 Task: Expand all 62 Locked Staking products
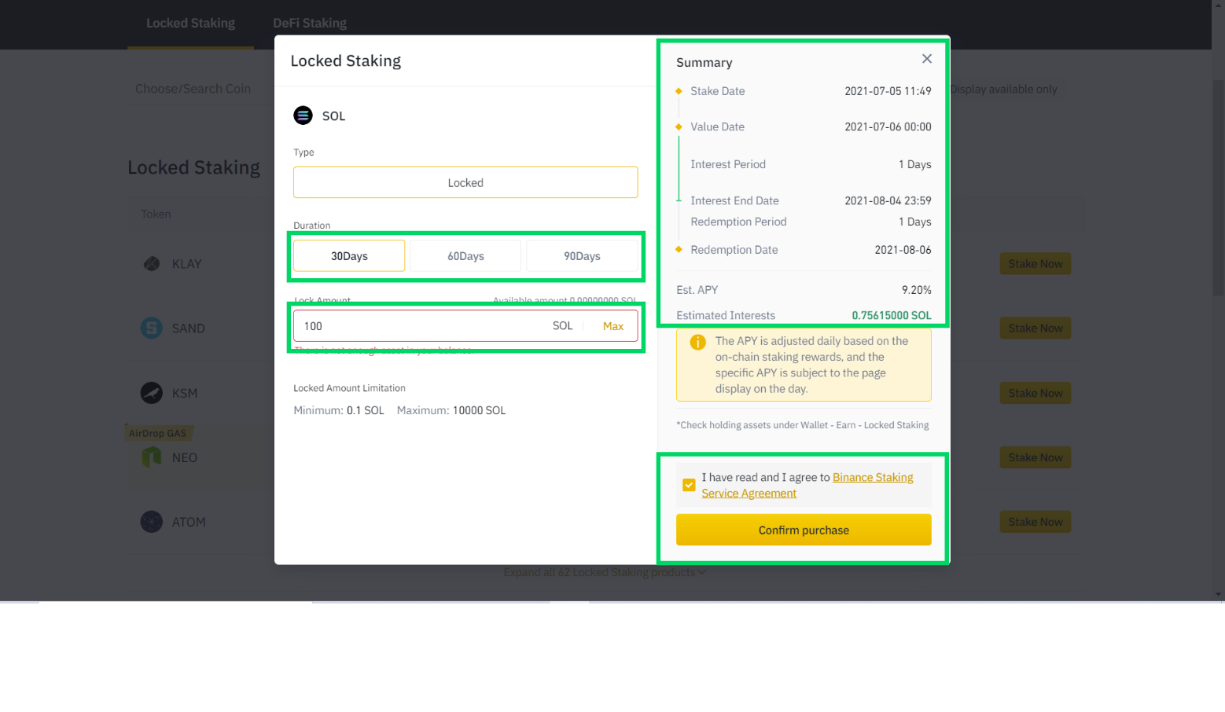click(x=604, y=572)
